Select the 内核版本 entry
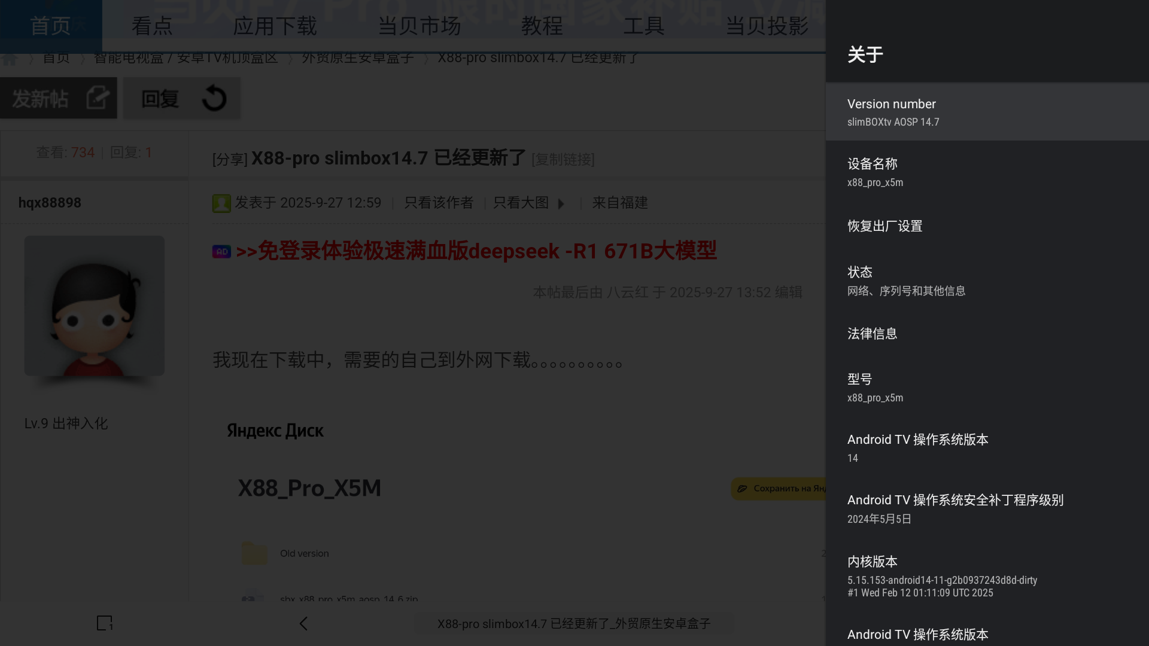1149x646 pixels. coord(987,576)
